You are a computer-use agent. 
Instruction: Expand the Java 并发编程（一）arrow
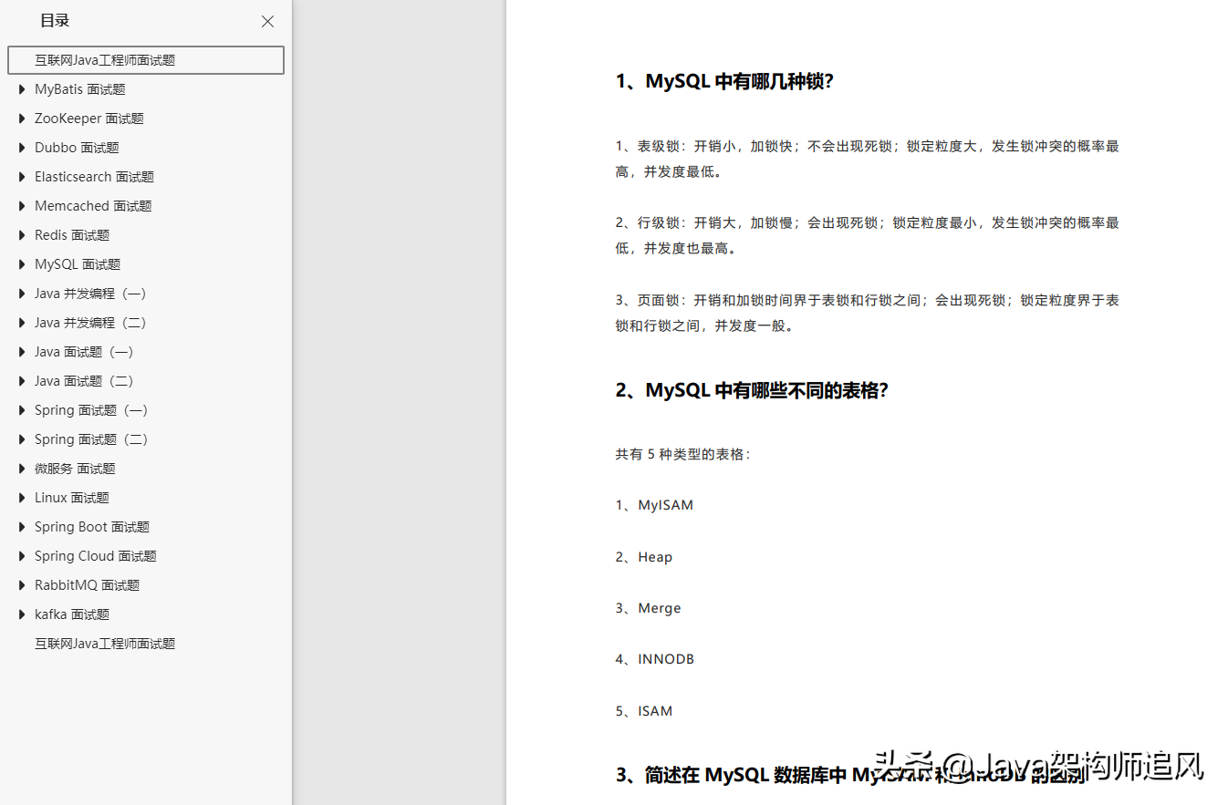coord(22,294)
